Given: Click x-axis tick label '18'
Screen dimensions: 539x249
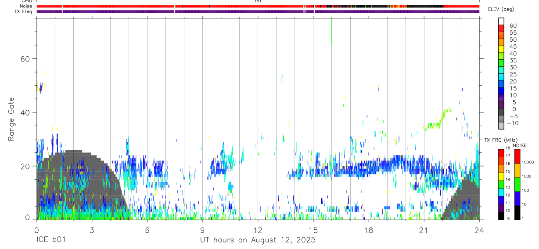Looking at the screenshot, I should click(368, 230).
